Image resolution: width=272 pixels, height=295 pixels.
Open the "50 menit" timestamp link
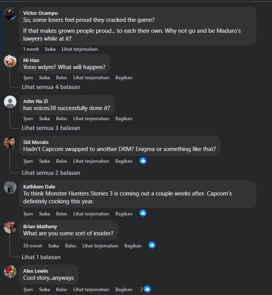tap(32, 246)
